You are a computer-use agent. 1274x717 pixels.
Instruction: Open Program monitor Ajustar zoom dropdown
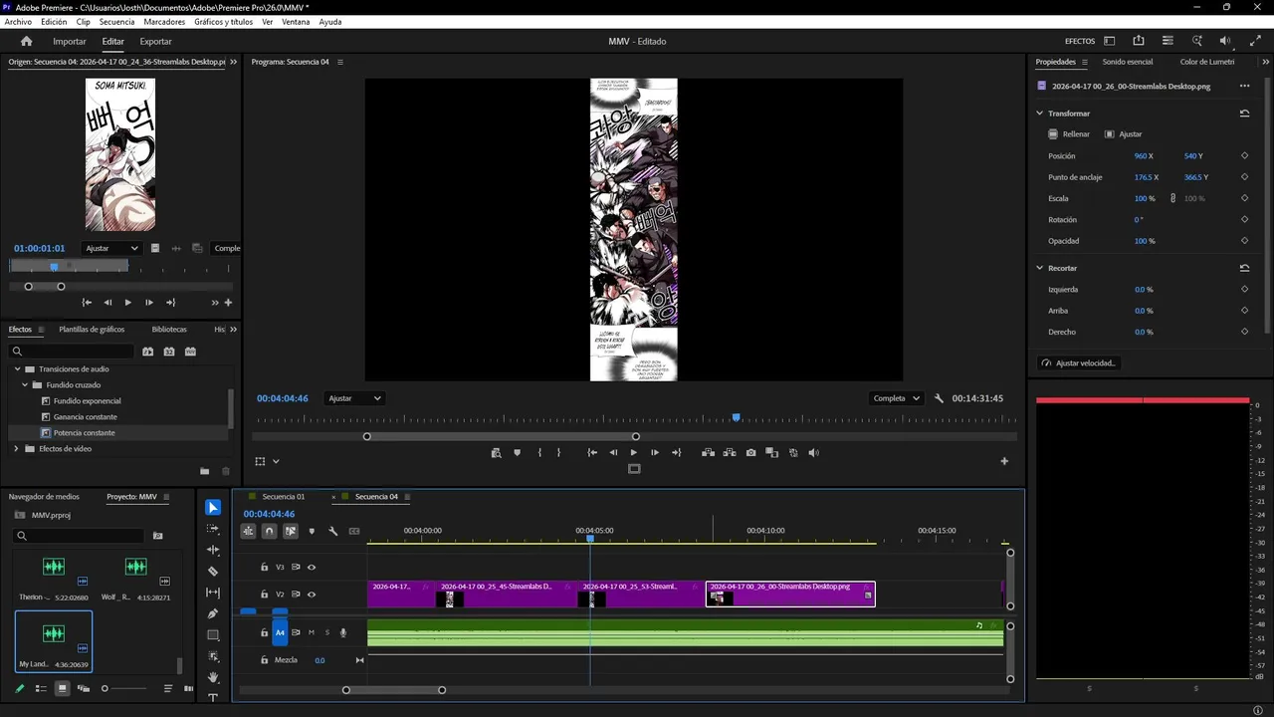354,398
